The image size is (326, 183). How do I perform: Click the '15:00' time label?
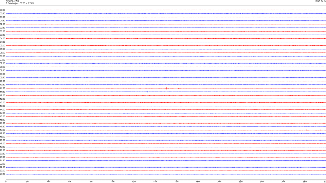(2, 116)
